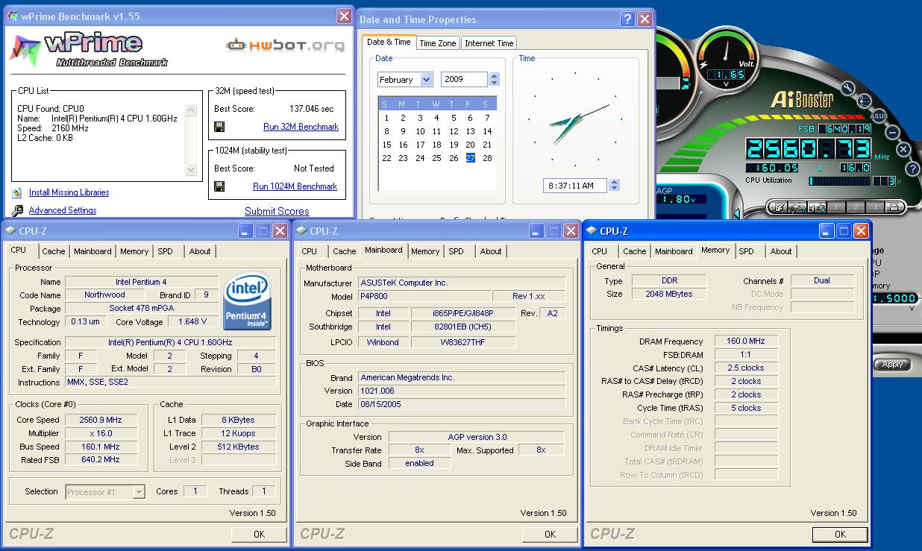Select AI Booster profile 3 button

click(875, 207)
